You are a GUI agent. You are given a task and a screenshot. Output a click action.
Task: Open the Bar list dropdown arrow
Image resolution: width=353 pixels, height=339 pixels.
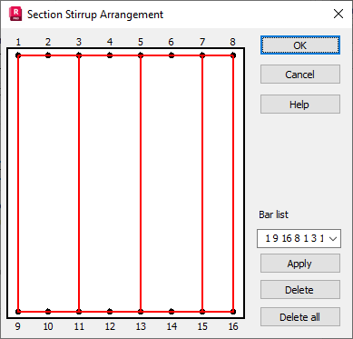pyautogui.click(x=333, y=239)
